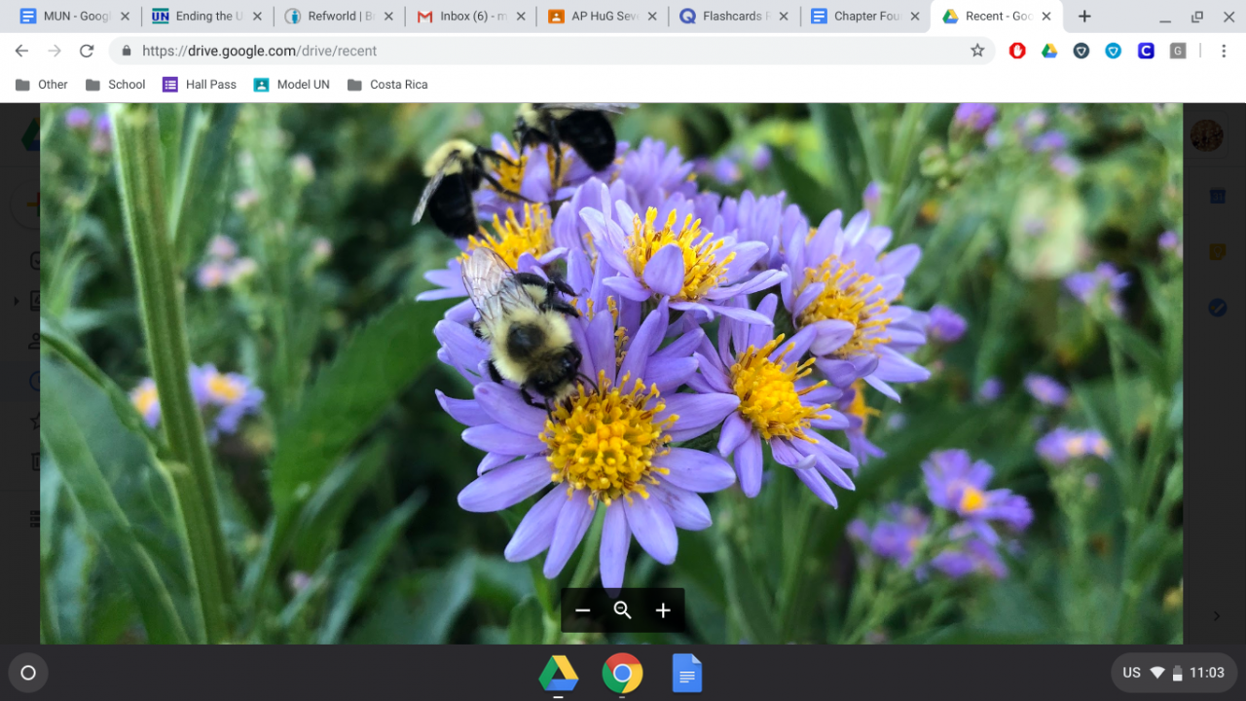Open the Model UN bookmark
The width and height of the screenshot is (1246, 701).
click(292, 85)
